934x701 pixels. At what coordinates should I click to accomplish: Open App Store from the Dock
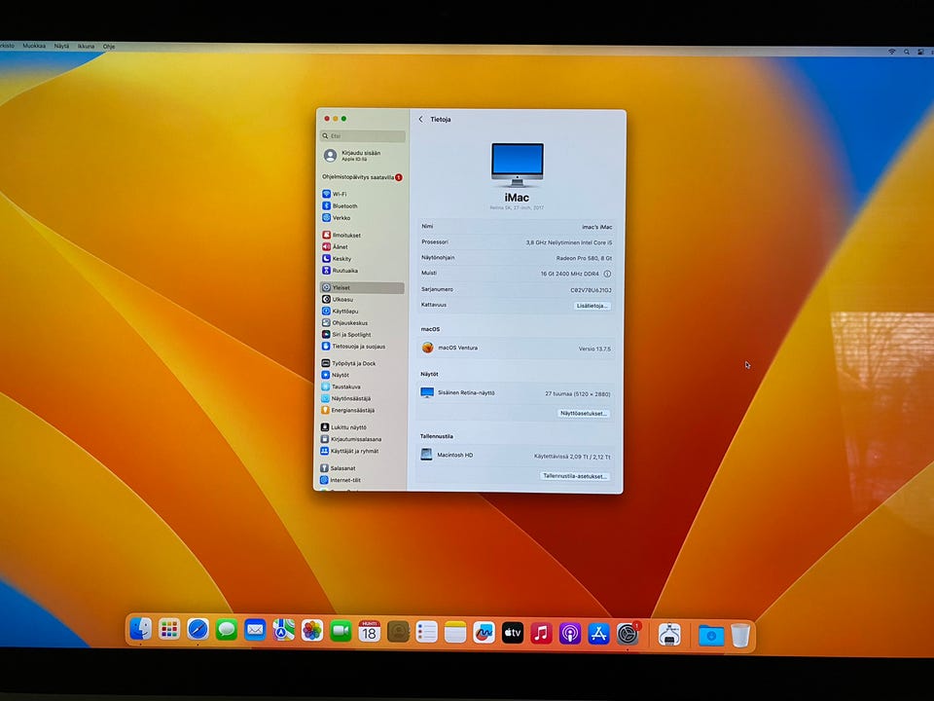coord(598,634)
